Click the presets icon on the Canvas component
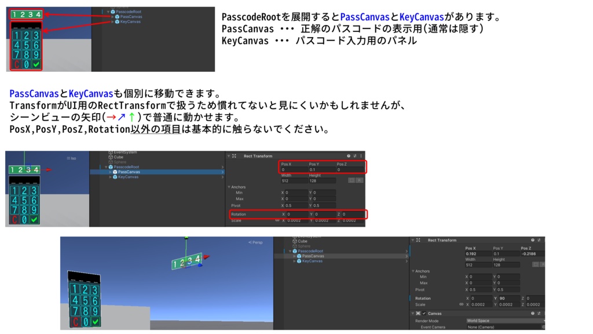 pyautogui.click(x=537, y=313)
